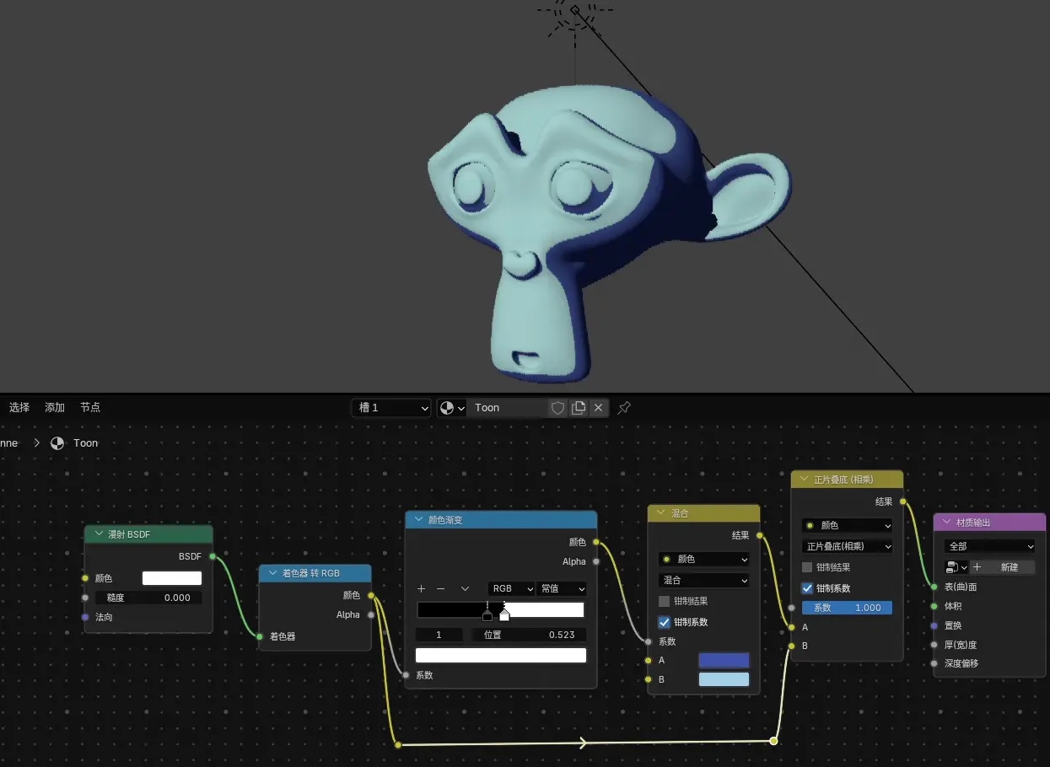Viewport: 1050px width, 767px height.
Task: Click 正片叠底 结果 output socket
Action: pyautogui.click(x=903, y=501)
